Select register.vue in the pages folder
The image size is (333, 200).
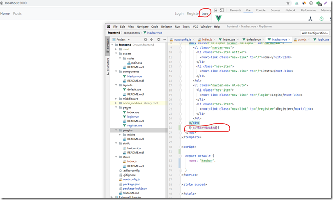point(135,125)
